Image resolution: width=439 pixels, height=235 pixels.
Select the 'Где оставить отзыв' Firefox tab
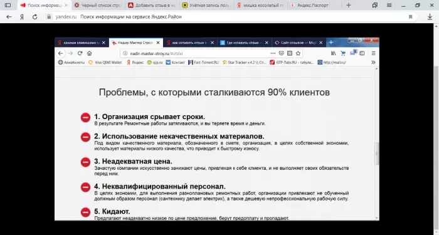[245, 43]
